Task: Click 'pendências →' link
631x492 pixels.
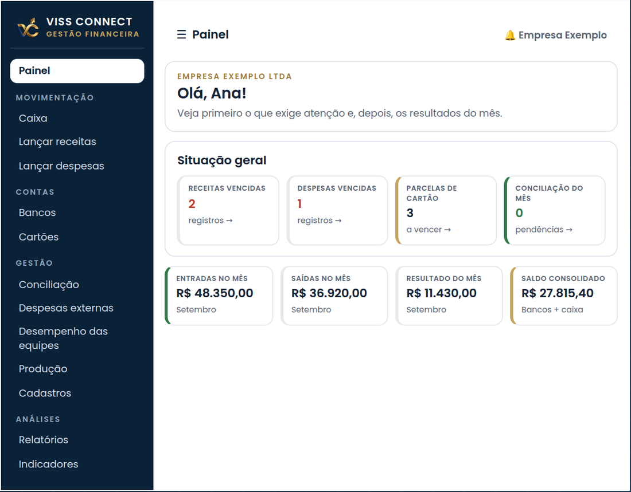Action: [x=544, y=230]
